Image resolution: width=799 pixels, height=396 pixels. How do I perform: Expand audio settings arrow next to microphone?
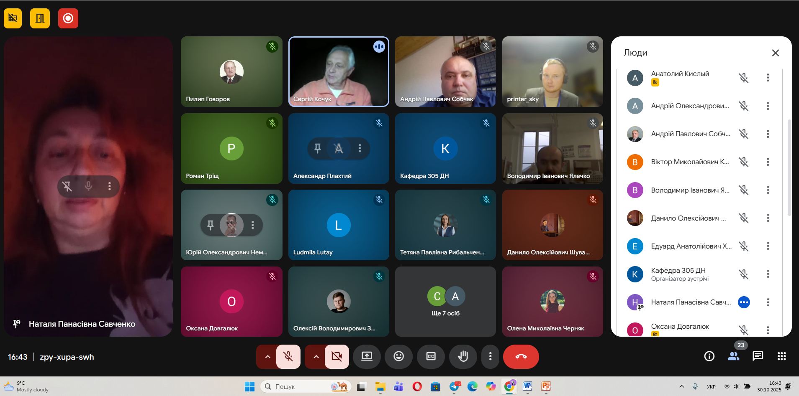(x=267, y=356)
